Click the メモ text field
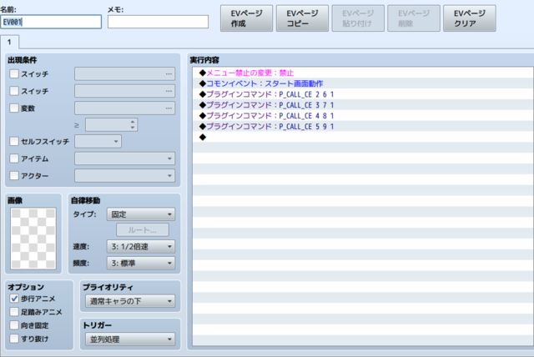This screenshot has height=357, width=534. 158,23
